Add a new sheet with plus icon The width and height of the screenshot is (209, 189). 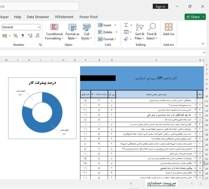click(x=131, y=184)
